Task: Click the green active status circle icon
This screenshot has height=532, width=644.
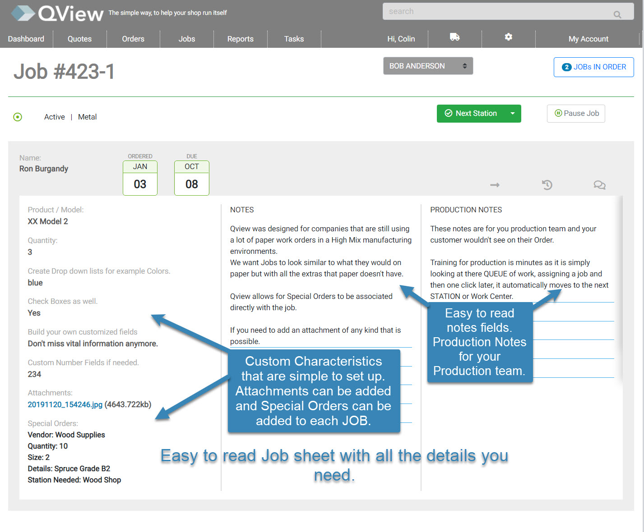Action: coord(18,117)
